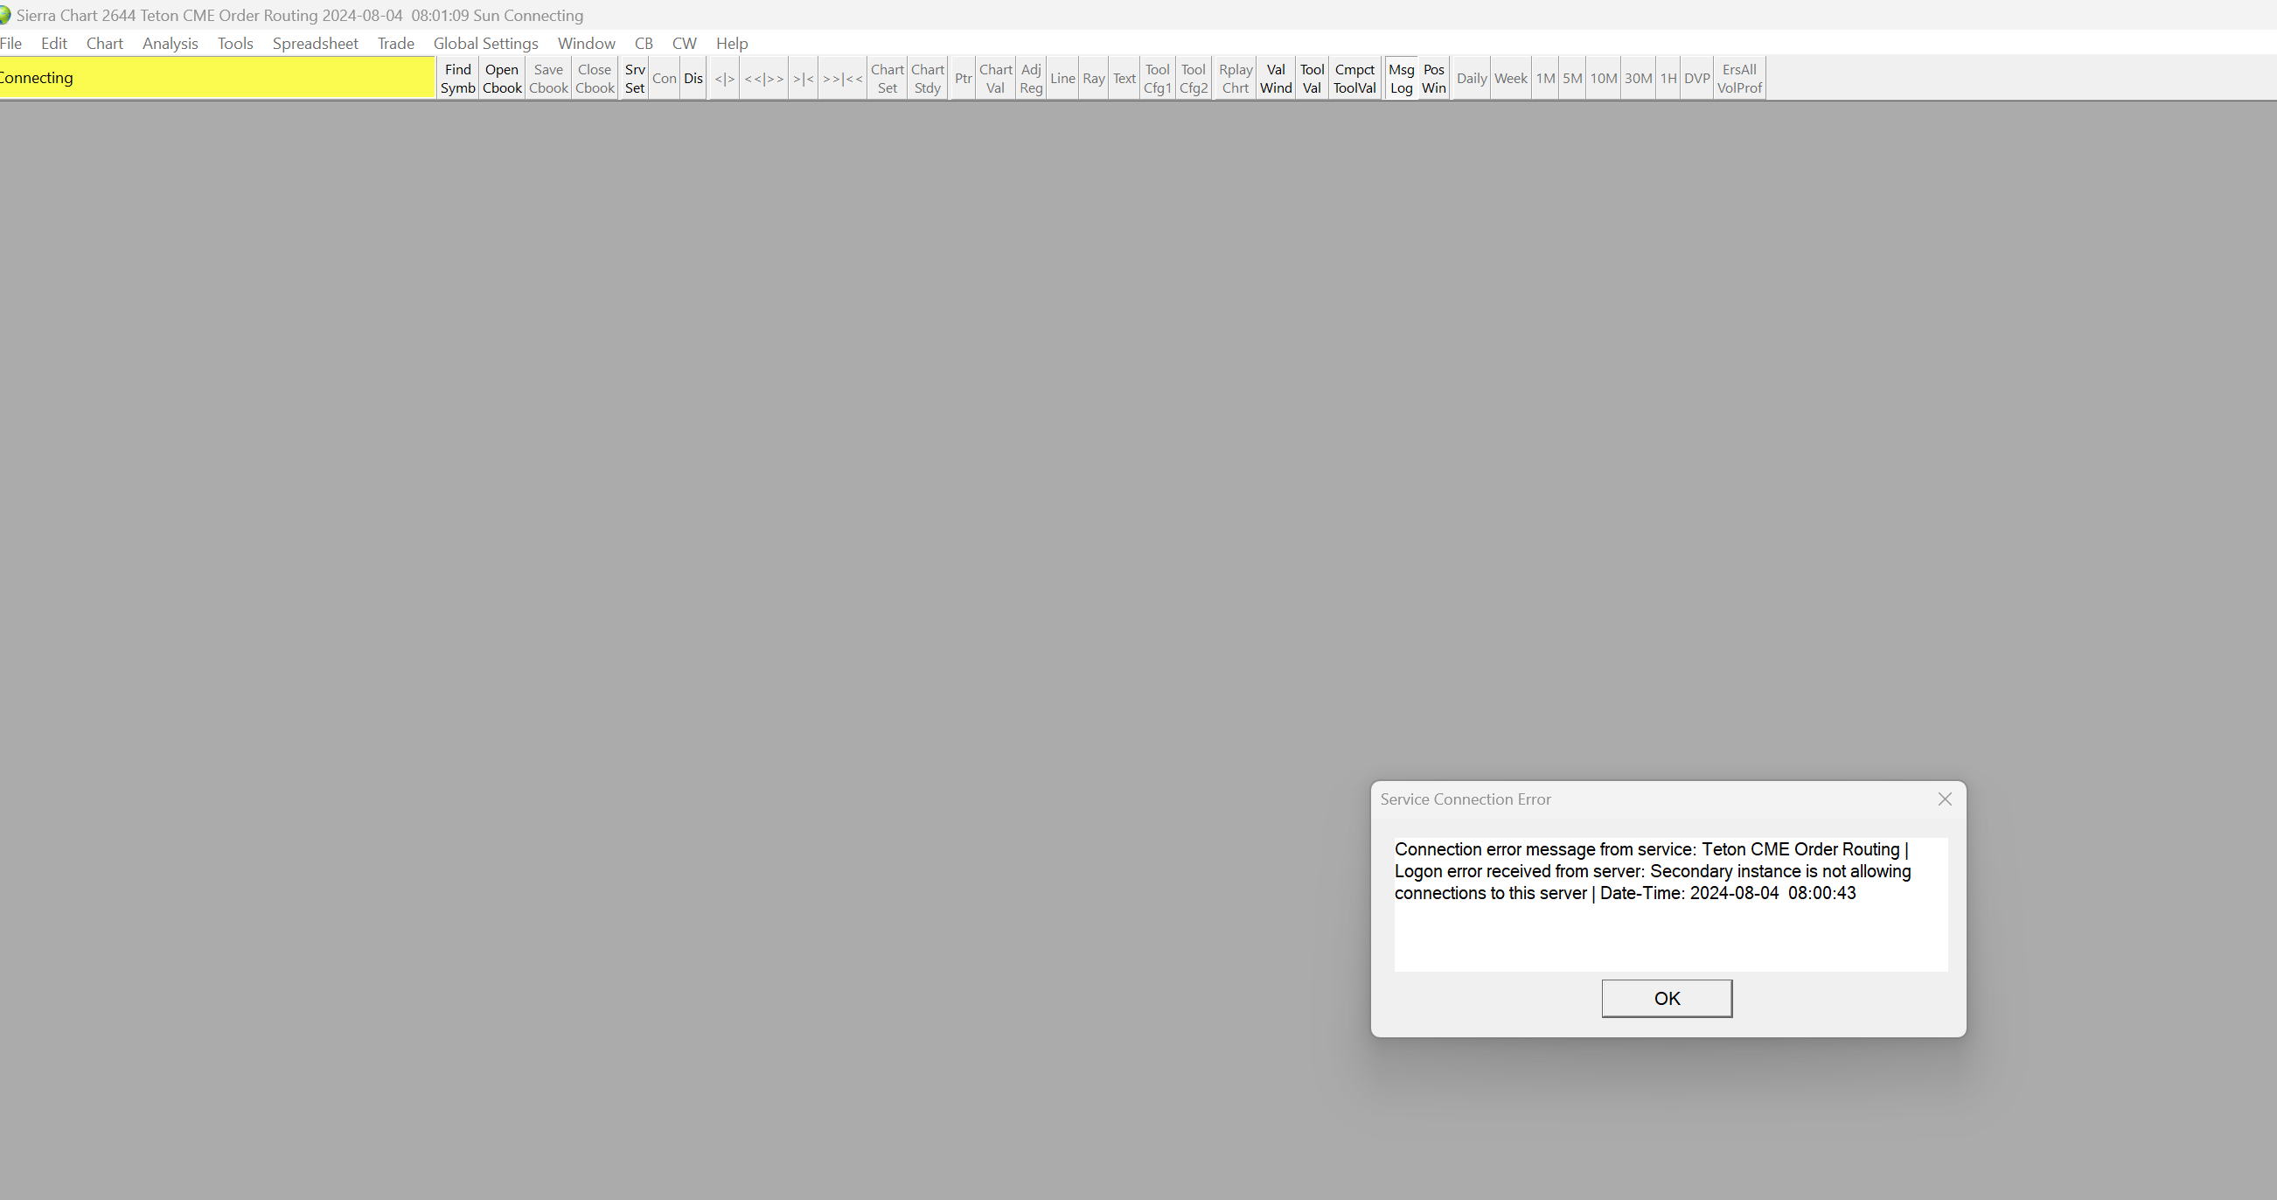Expand the Analysis menu
This screenshot has width=2277, height=1200.
[170, 44]
